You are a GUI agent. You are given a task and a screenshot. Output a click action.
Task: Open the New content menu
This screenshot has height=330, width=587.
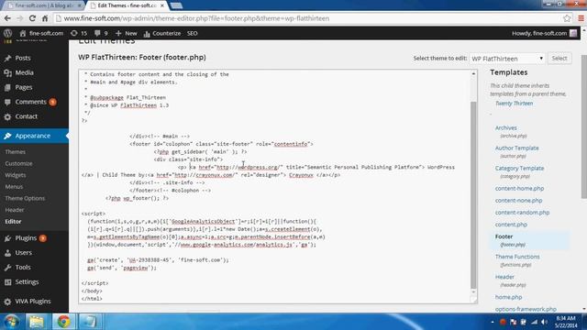(127, 33)
